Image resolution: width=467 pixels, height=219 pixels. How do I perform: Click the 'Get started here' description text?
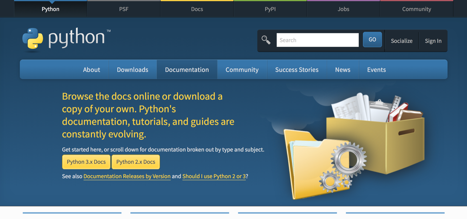(x=163, y=150)
